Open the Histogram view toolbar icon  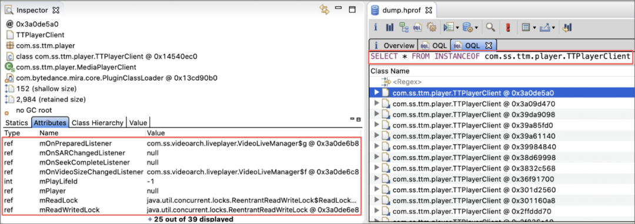tap(390, 28)
